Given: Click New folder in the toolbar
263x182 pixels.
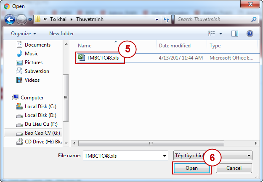Looking at the screenshot, I should coord(61,34).
